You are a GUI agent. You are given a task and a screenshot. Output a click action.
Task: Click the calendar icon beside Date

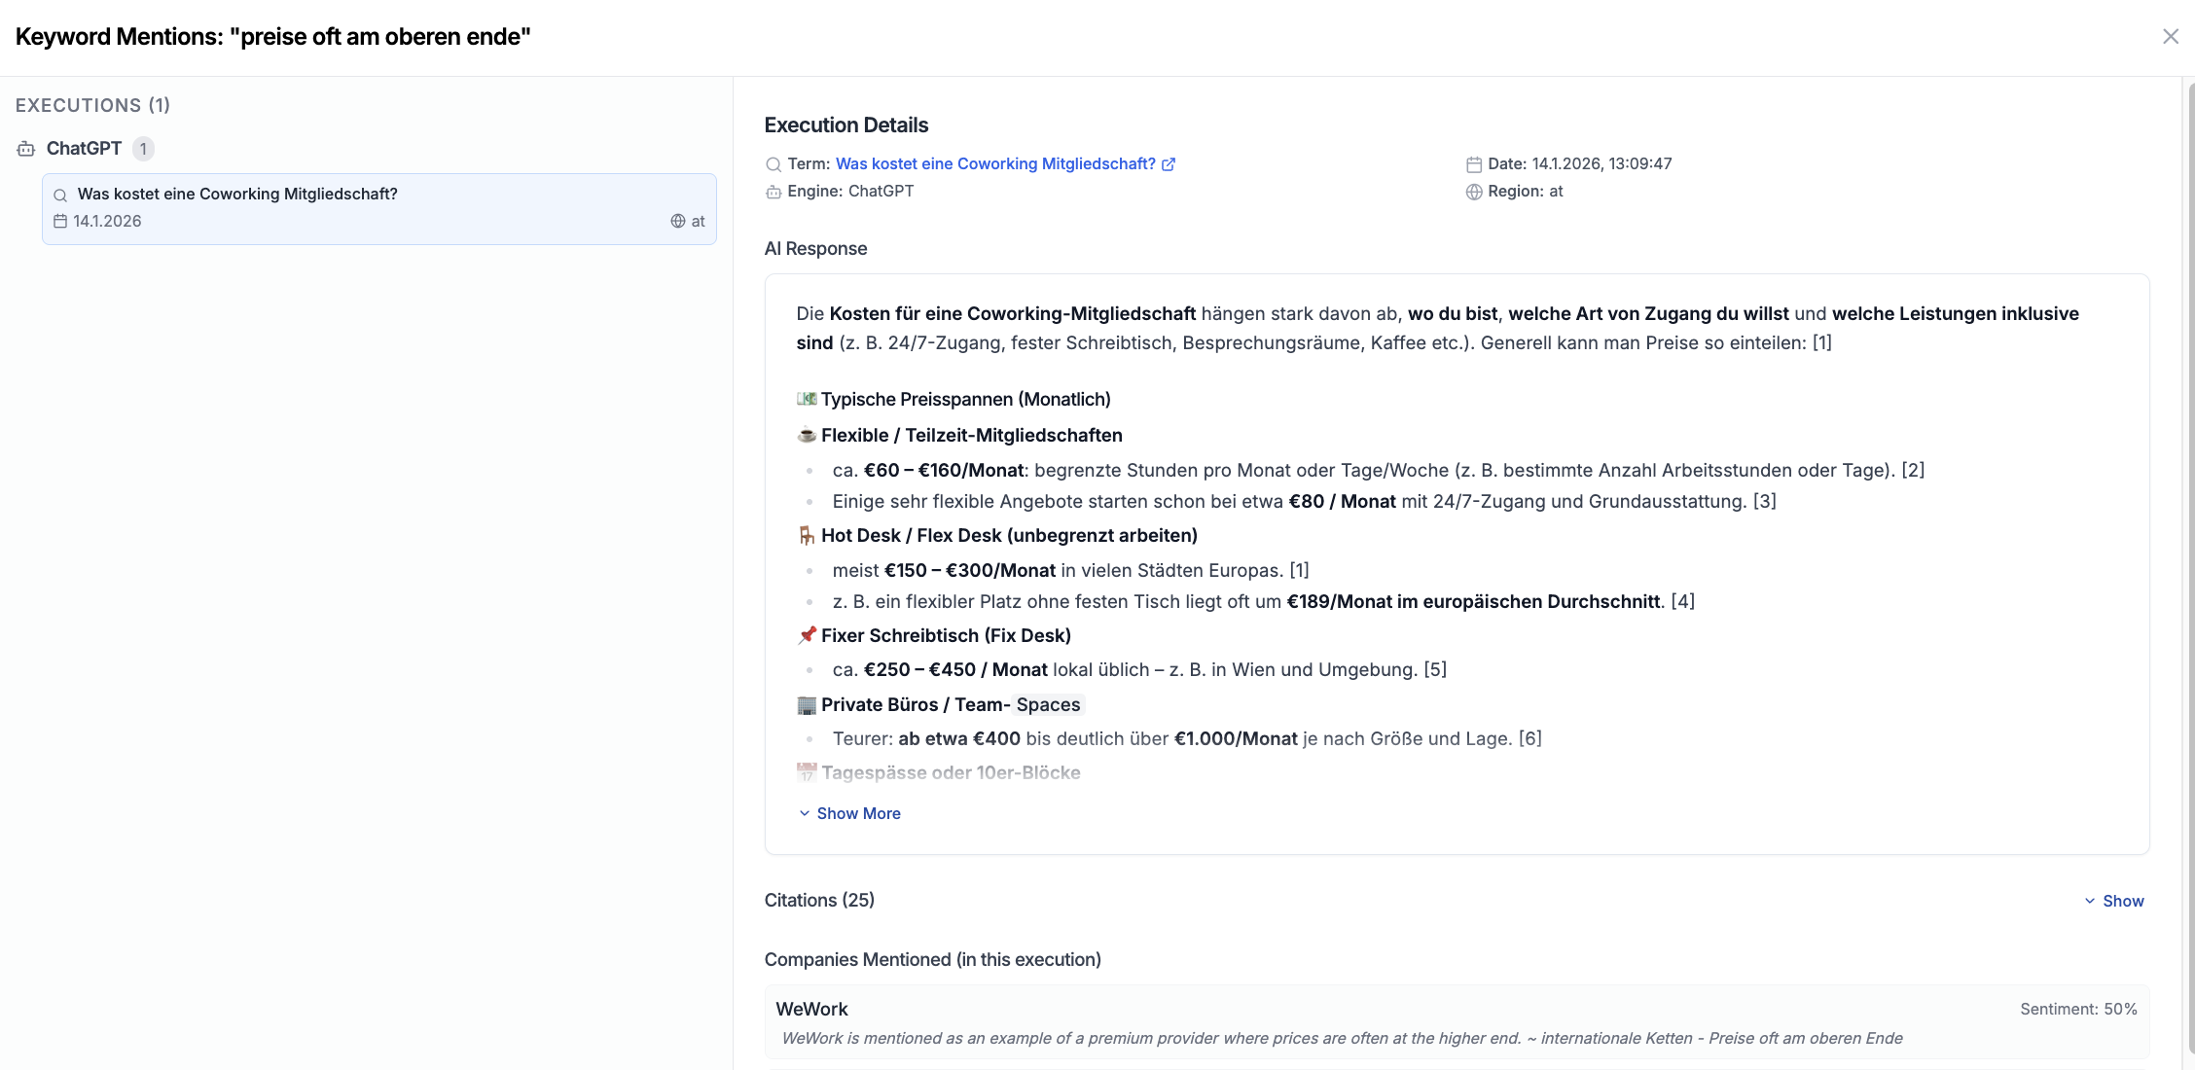pyautogui.click(x=1474, y=164)
